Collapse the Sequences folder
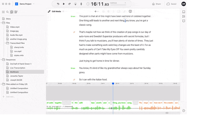 [1, 59]
